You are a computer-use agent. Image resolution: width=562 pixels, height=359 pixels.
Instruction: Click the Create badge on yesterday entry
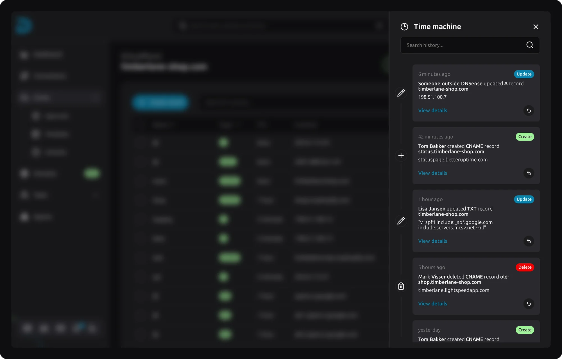coord(525,330)
